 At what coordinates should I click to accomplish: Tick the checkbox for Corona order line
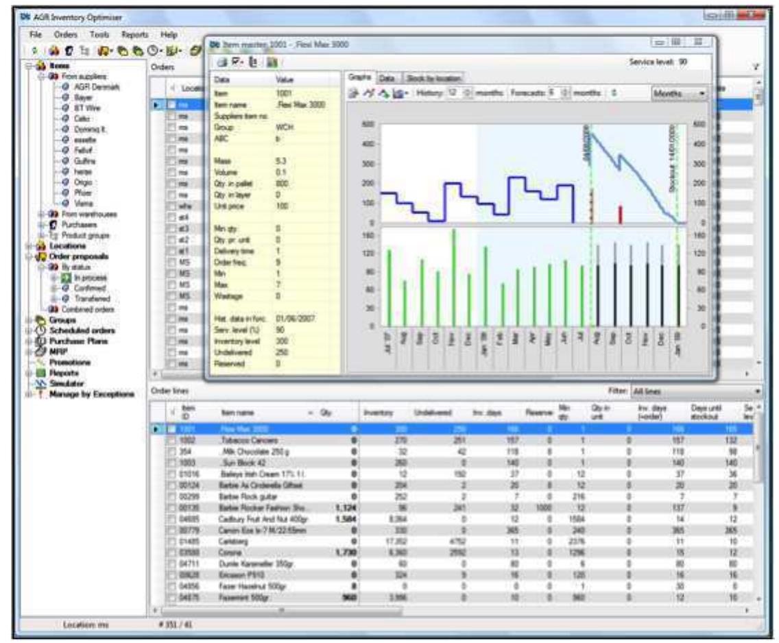click(171, 553)
